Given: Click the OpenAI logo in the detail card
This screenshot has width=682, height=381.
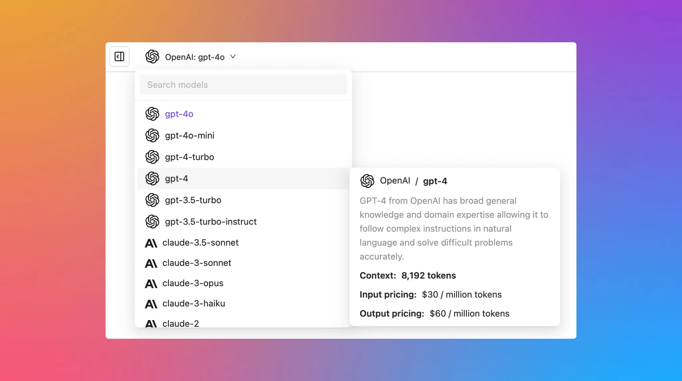Looking at the screenshot, I should (x=367, y=181).
